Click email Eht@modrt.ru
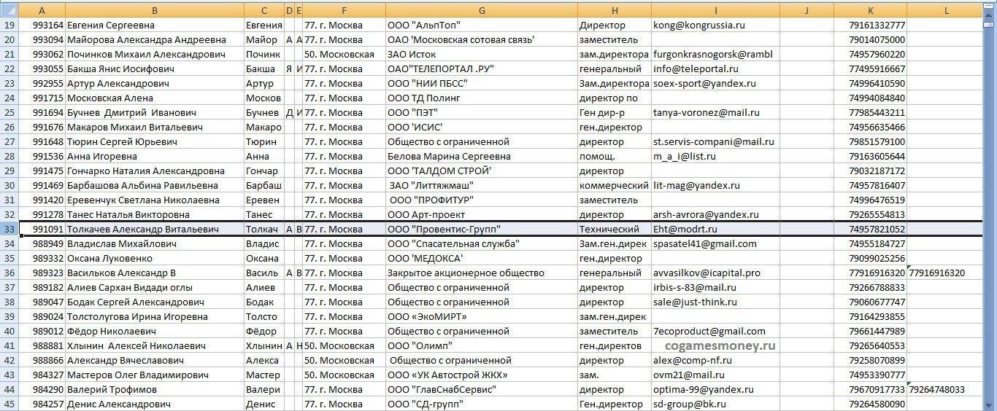The image size is (997, 411). click(x=685, y=229)
